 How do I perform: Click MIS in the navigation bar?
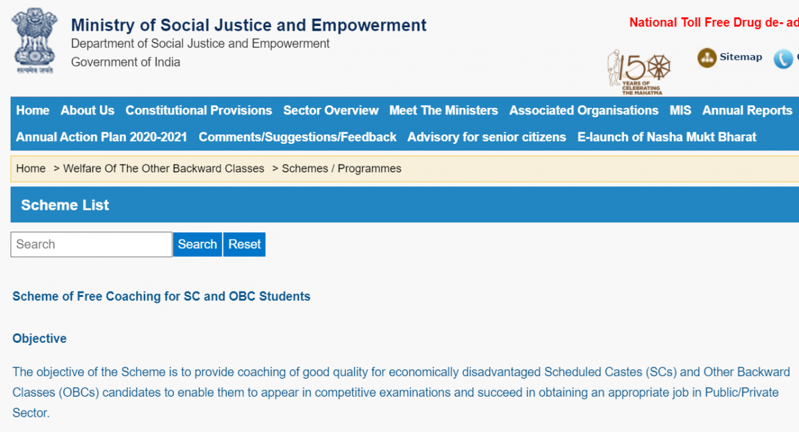click(680, 110)
